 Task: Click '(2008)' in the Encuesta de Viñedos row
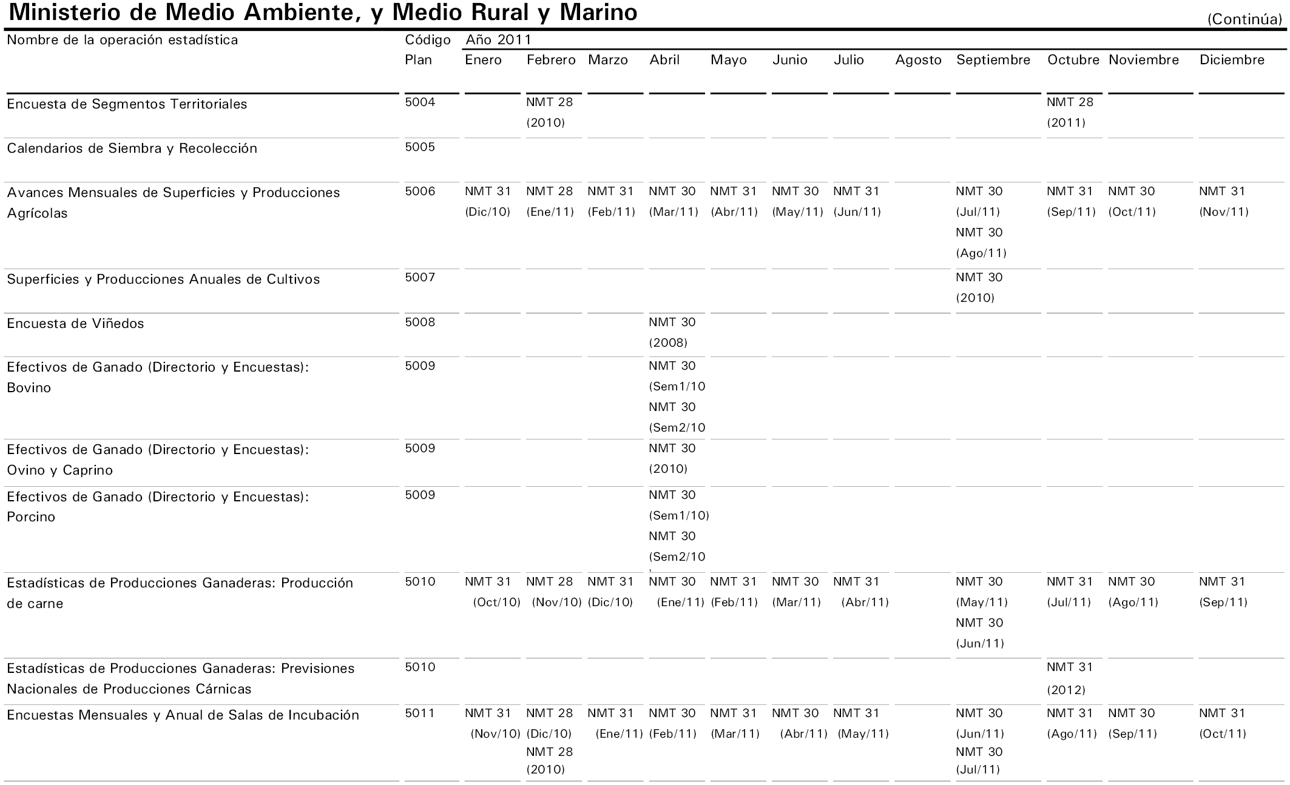click(668, 343)
